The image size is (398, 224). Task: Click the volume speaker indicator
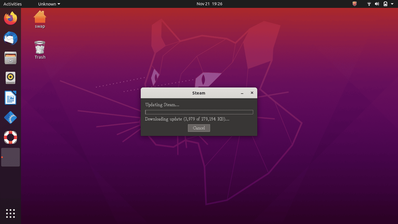tap(377, 4)
